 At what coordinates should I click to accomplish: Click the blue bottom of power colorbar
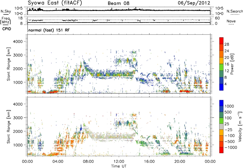(x=221, y=87)
